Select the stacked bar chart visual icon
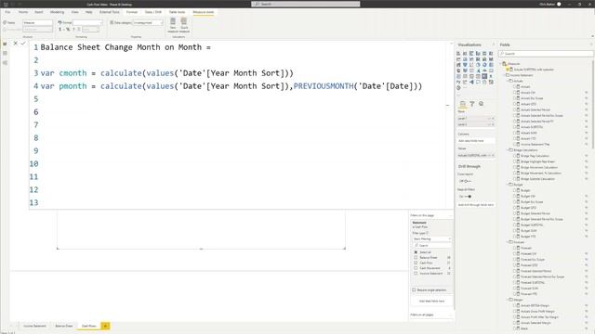This screenshot has height=334, width=595. coord(458,54)
